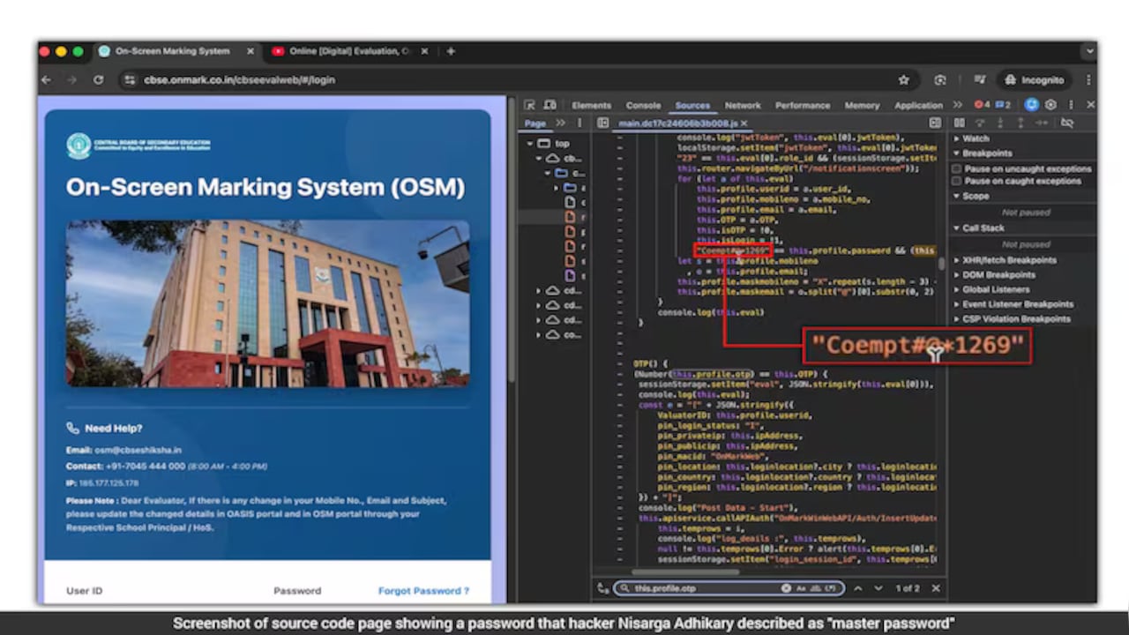The image size is (1129, 635).
Task: Select the Sources panel tab
Action: [x=692, y=106]
